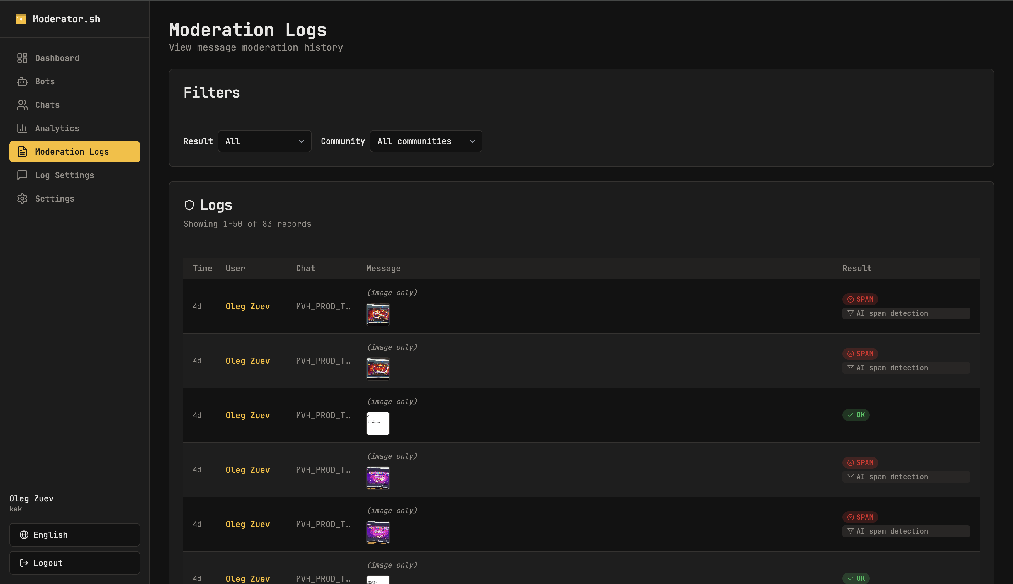Open Analytics using the bar chart icon

click(x=23, y=128)
